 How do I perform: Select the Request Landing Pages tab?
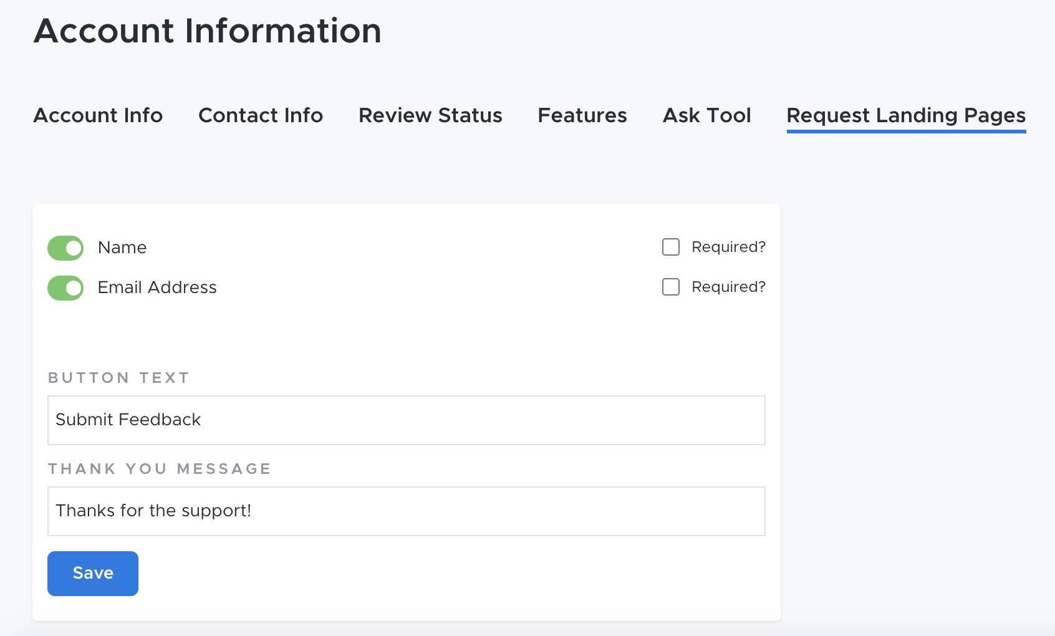(x=906, y=115)
